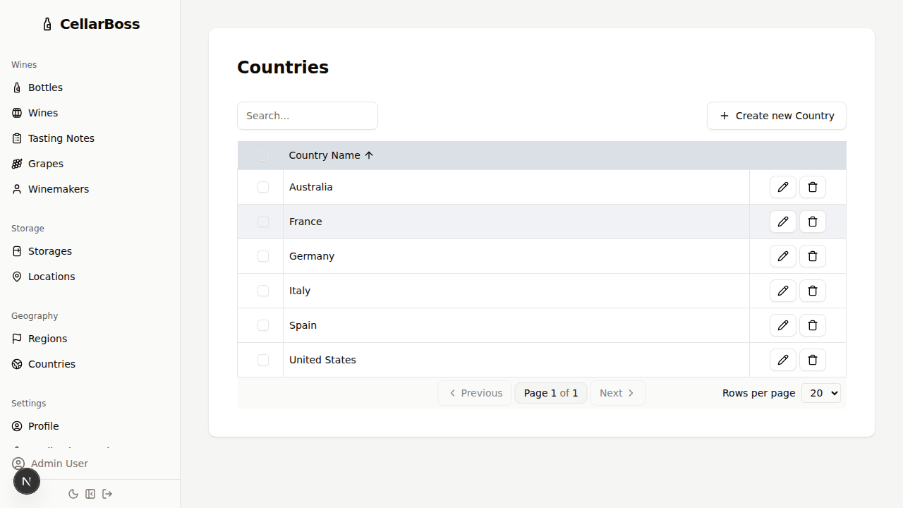The height and width of the screenshot is (508, 903).
Task: Click the N avatar circle
Action: pos(27,480)
